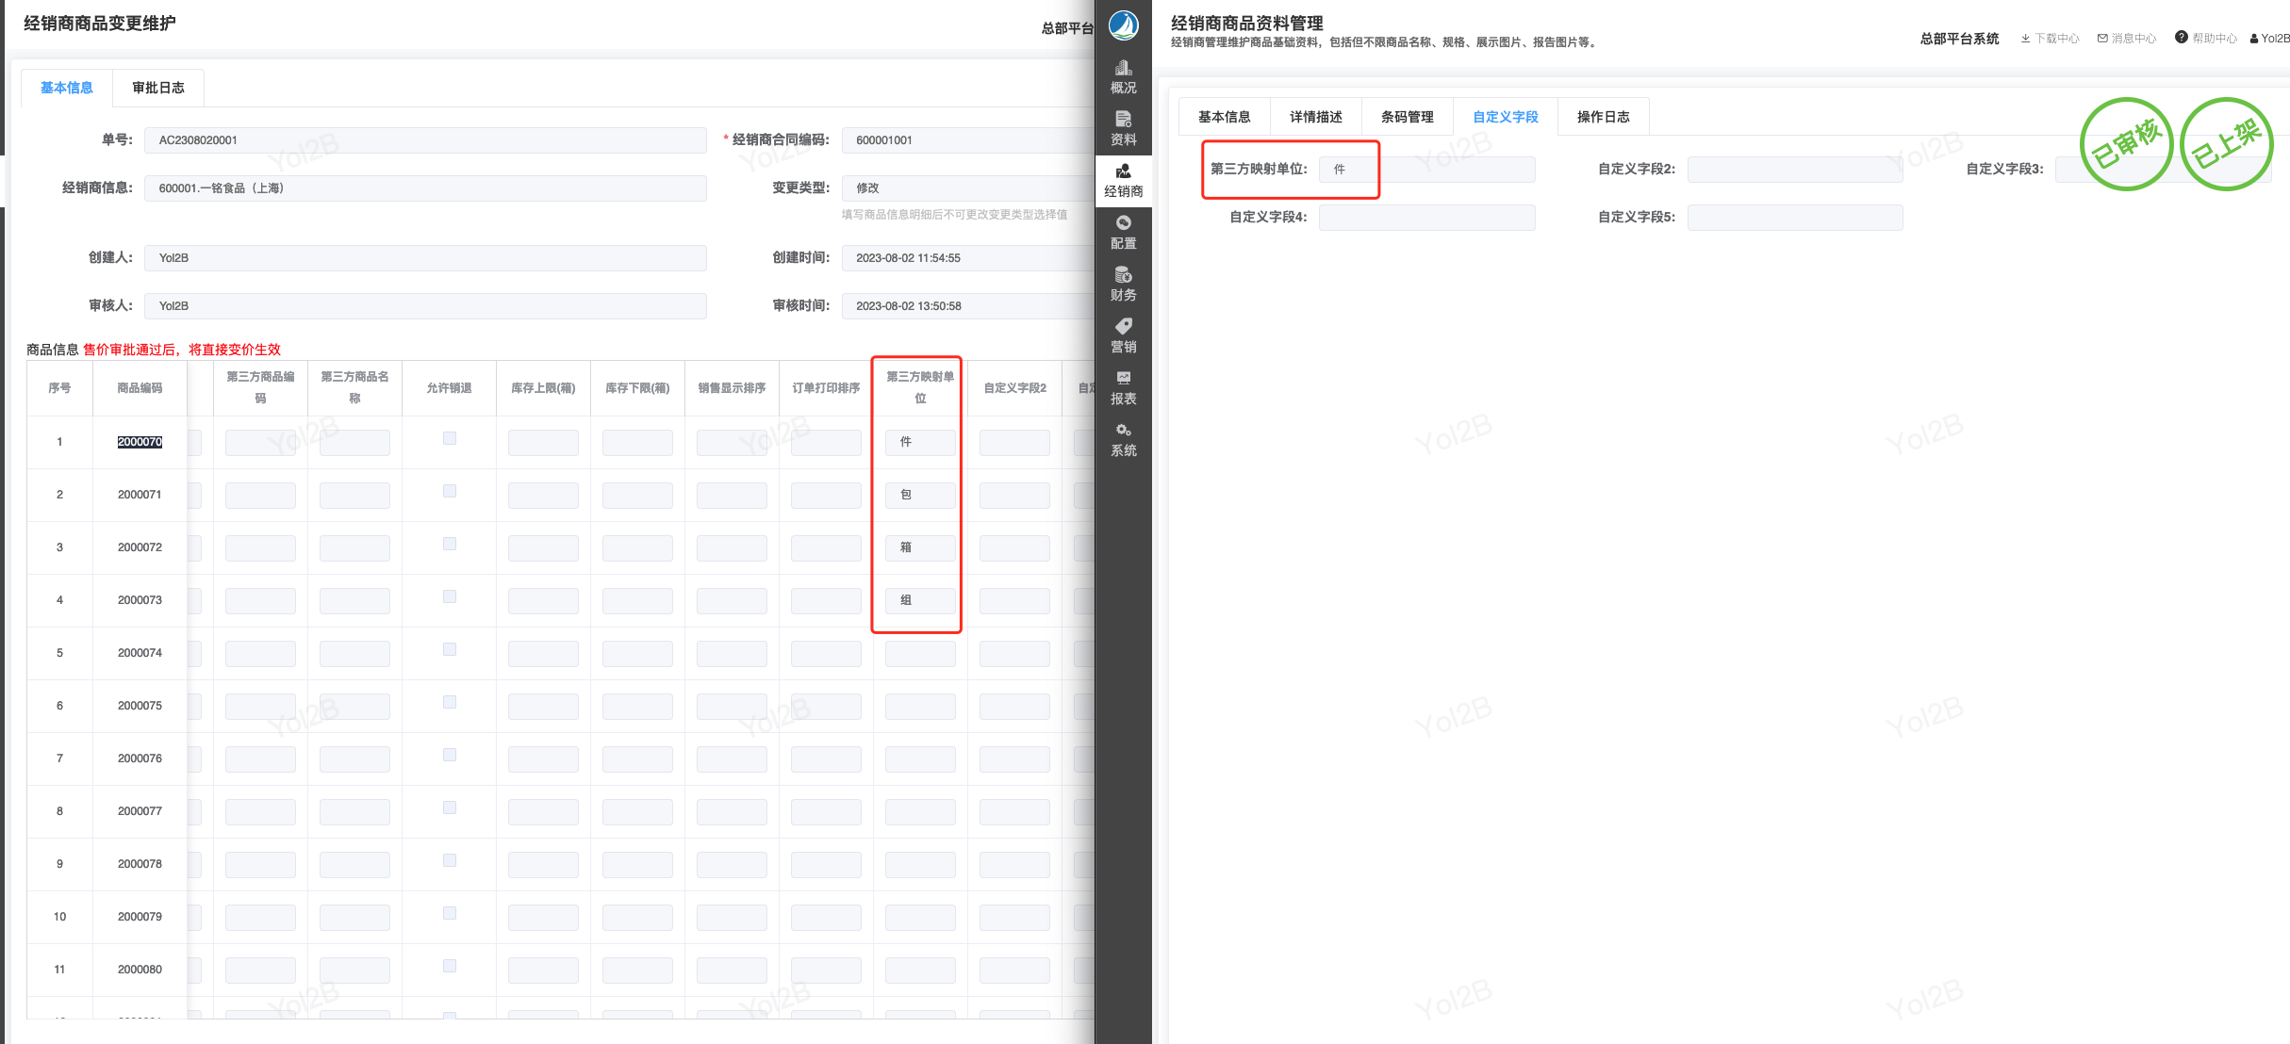The width and height of the screenshot is (2290, 1044).
Task: Open the 经销商信息 selector field
Action: click(x=424, y=188)
